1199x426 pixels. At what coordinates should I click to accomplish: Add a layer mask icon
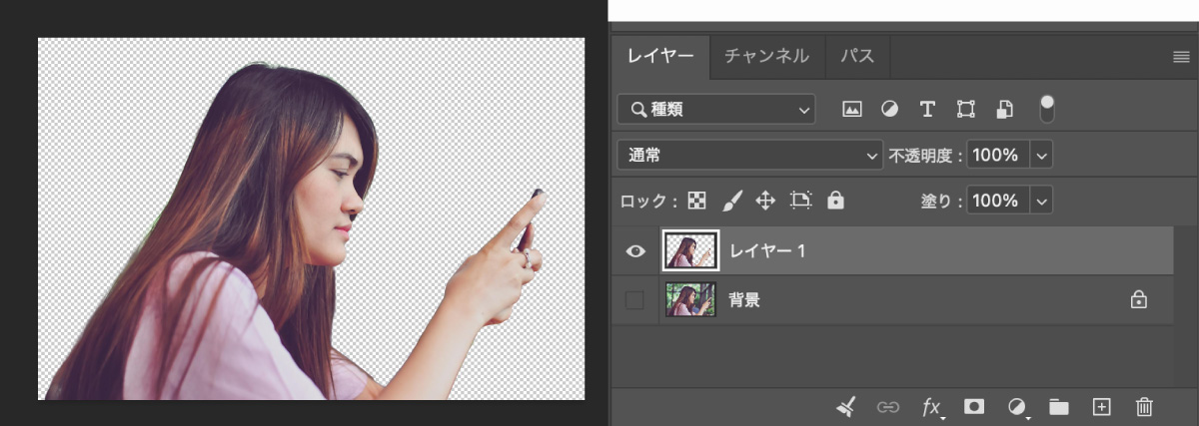point(973,406)
